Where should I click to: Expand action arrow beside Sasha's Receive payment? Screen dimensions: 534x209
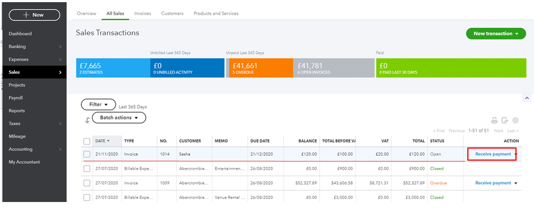(x=516, y=154)
